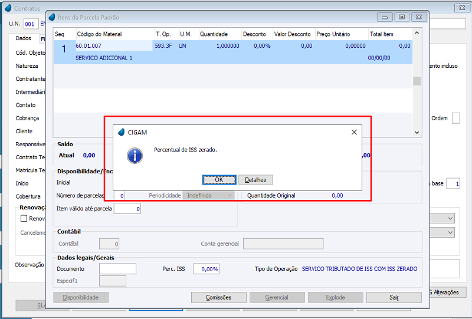Click the Disponibilidade button
Viewport: 472px width, 319px height.
point(81,297)
